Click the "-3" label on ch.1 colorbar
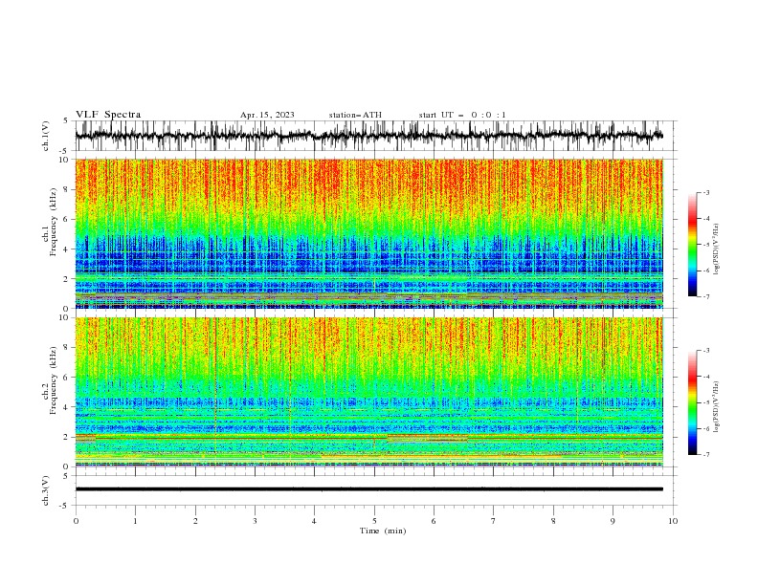 [705, 192]
